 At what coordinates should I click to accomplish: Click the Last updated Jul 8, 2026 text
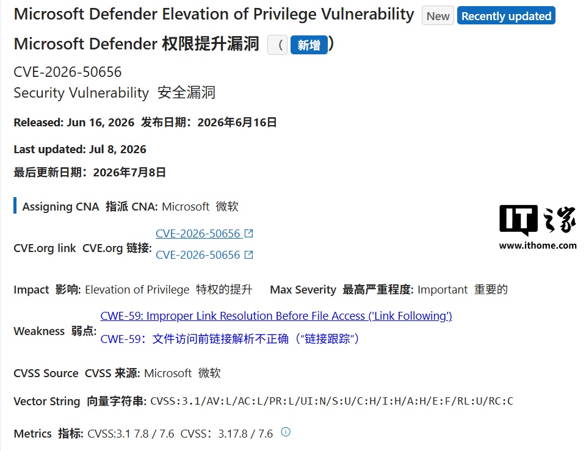coord(80,149)
